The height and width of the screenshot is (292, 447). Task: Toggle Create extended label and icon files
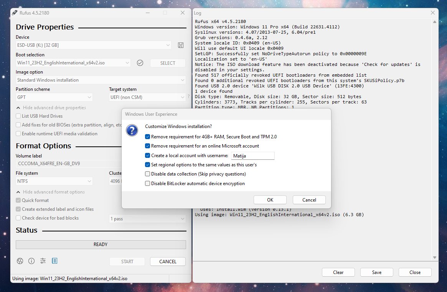(x=18, y=209)
